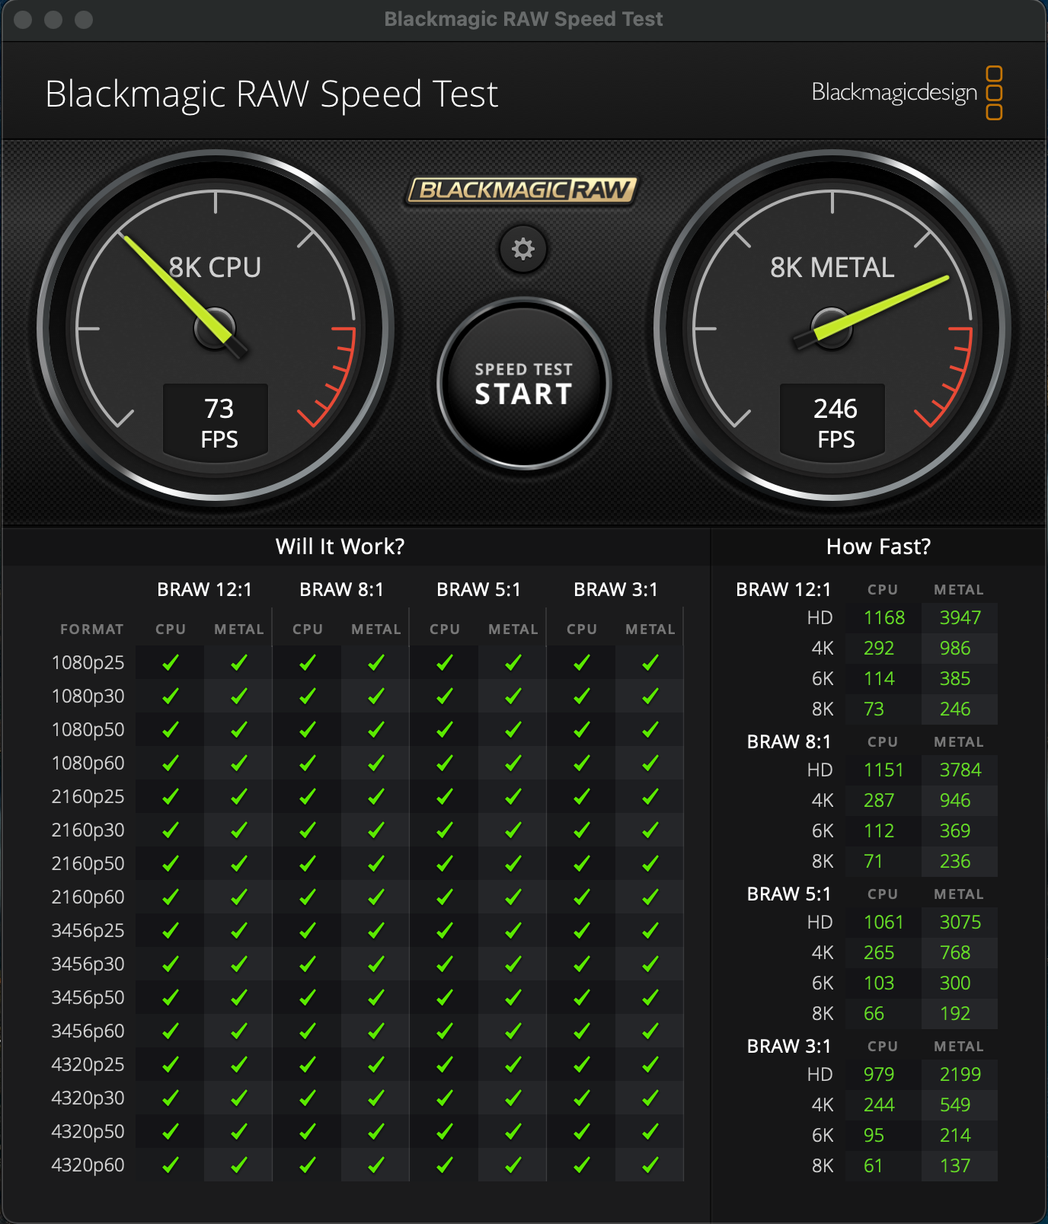Click the 768 BRAW 5:1 4K METAL value
Image resolution: width=1048 pixels, height=1224 pixels.
(x=955, y=952)
